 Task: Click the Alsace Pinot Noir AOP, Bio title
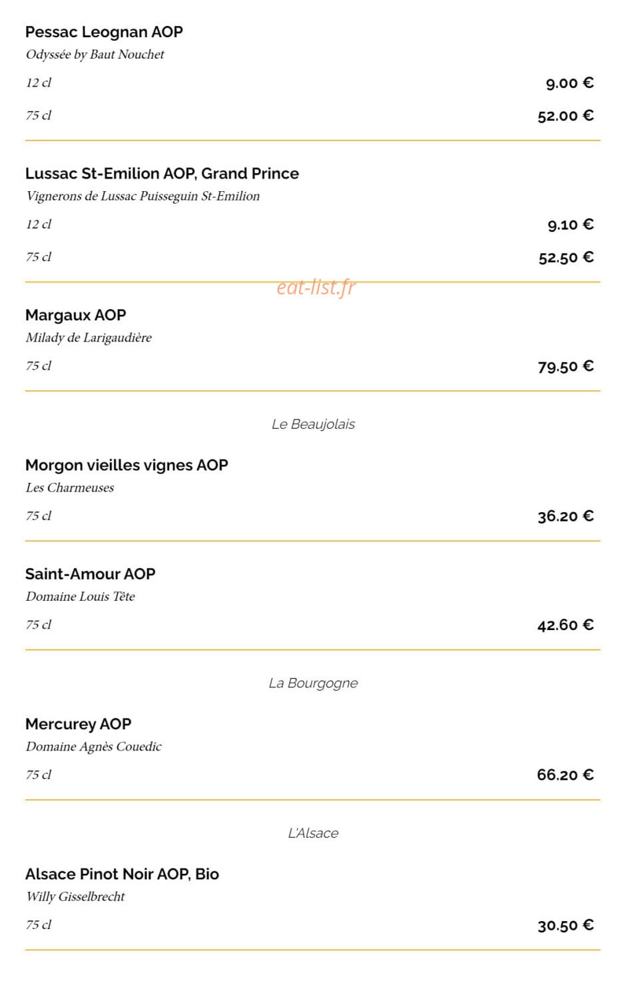[122, 874]
